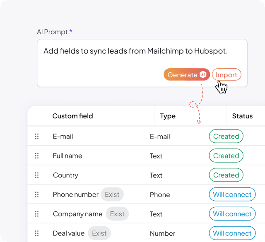Click Will connect badge for Phone number
Viewport: 265px width, 242px height.
click(232, 194)
